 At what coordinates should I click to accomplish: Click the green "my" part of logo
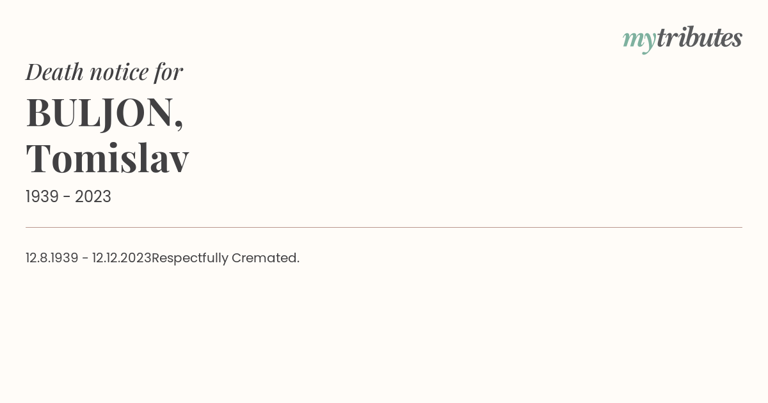(639, 41)
